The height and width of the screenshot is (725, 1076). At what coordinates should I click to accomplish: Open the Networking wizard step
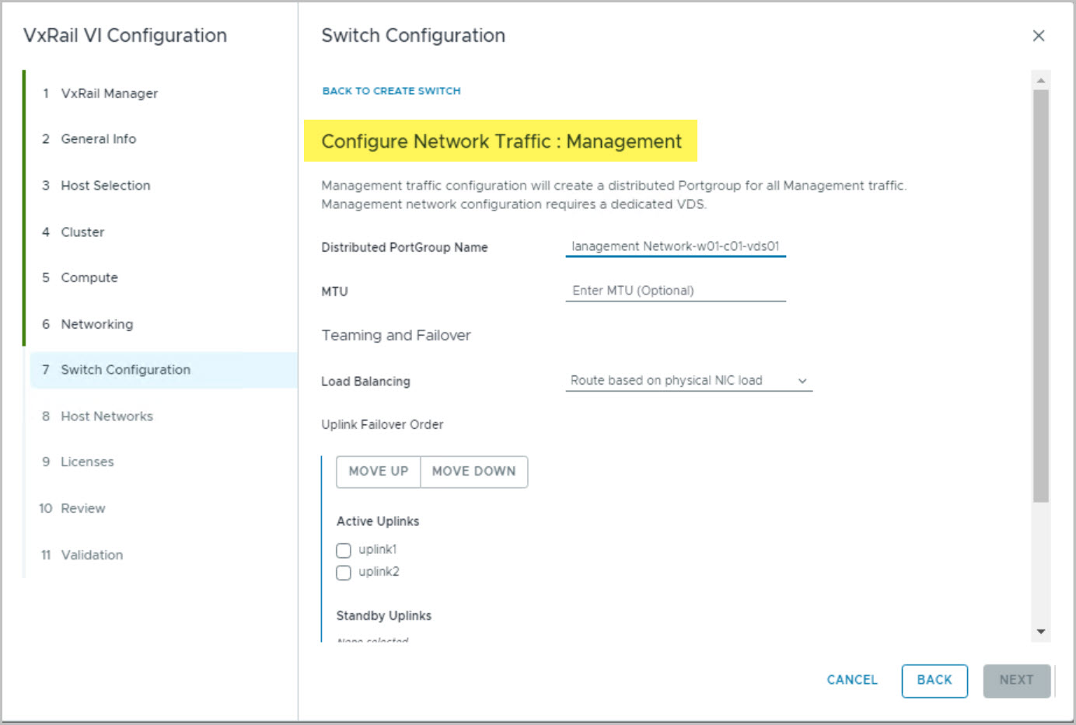[96, 324]
